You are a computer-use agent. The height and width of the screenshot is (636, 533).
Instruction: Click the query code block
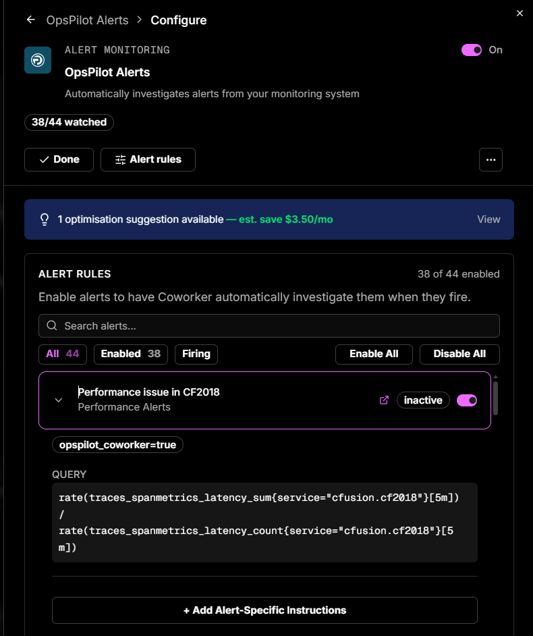[264, 523]
